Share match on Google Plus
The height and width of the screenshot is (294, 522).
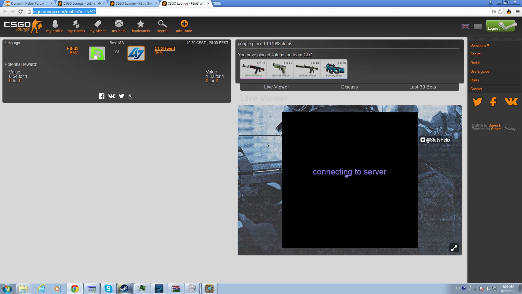coord(131,96)
